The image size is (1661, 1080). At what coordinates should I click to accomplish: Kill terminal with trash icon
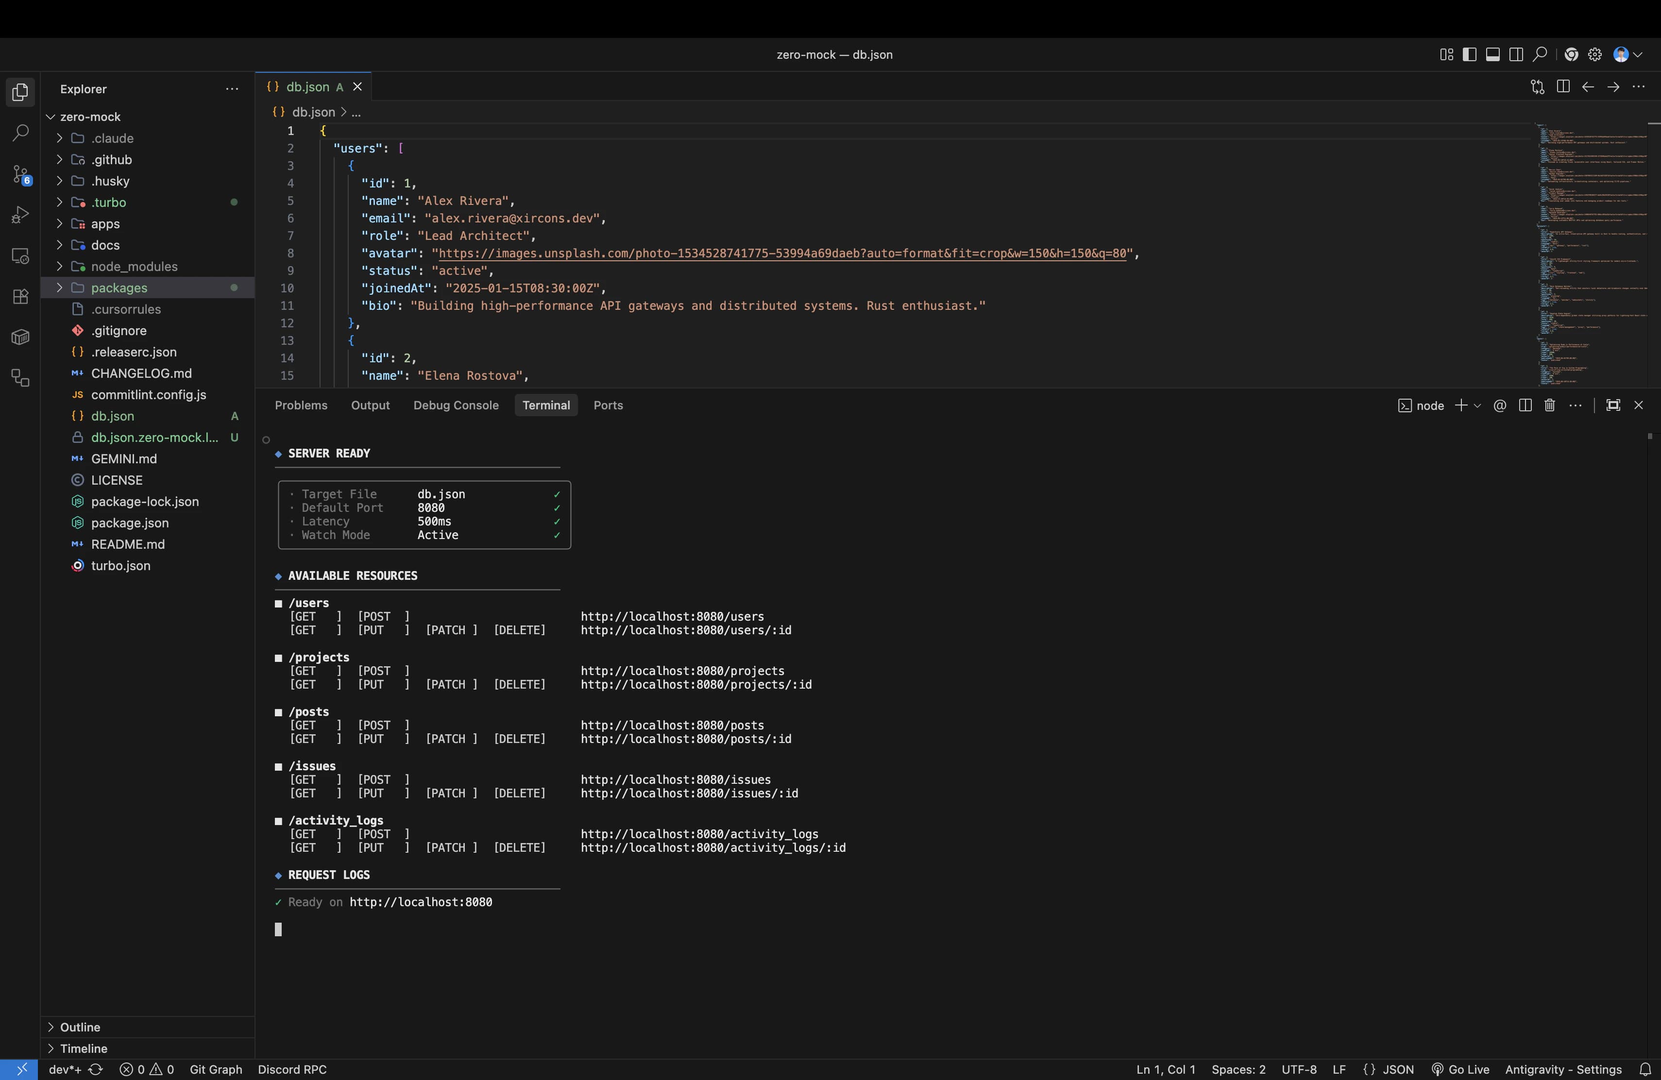point(1549,405)
